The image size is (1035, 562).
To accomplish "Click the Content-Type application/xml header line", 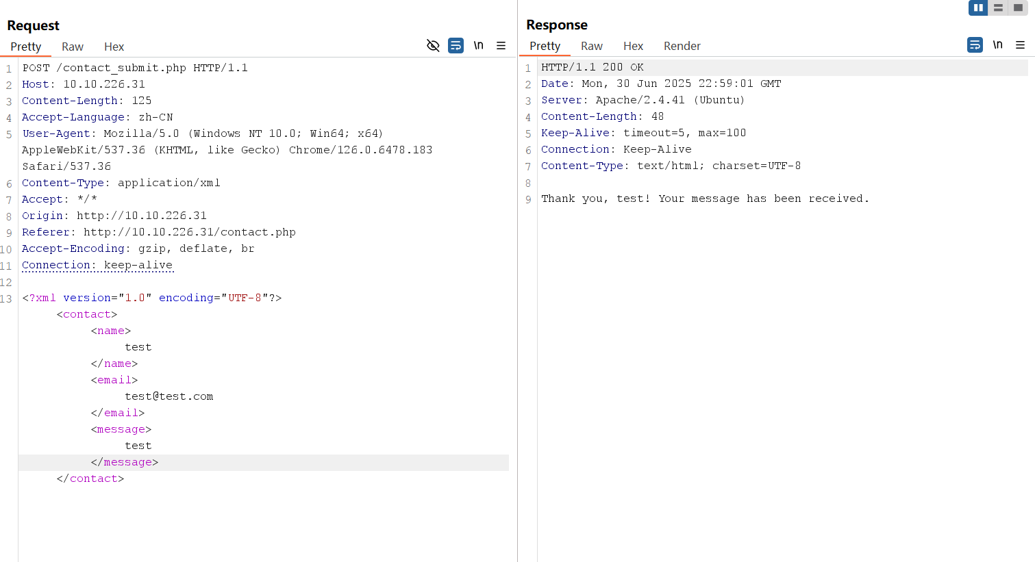I will tap(121, 183).
